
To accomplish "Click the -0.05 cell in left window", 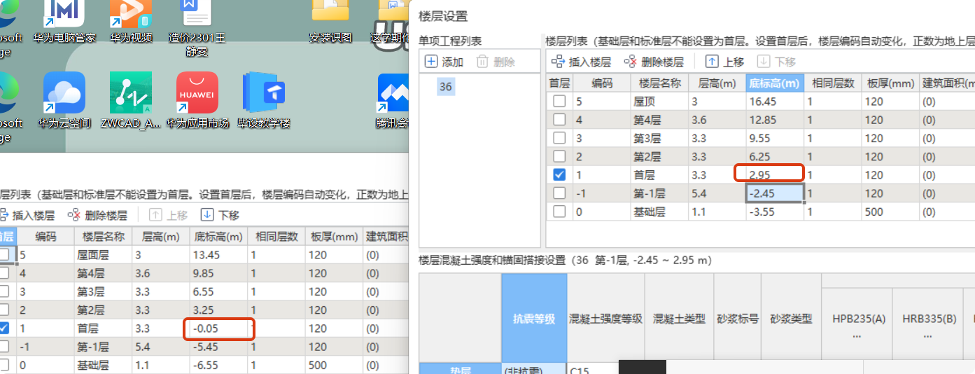I will 218,328.
